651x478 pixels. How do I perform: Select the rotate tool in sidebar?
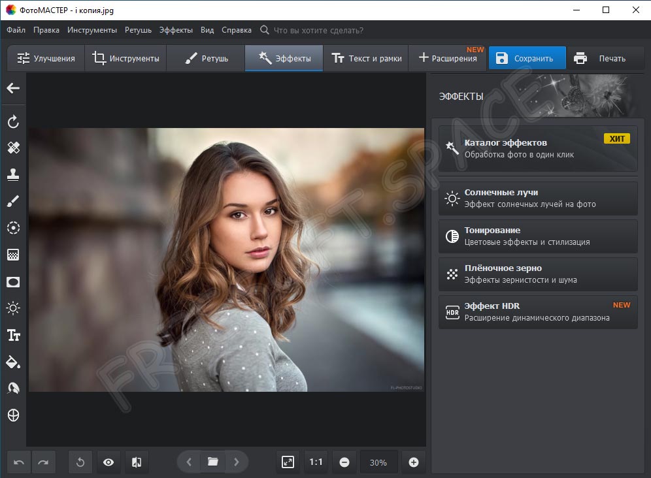click(13, 122)
